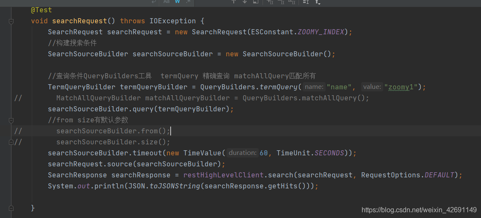The width and height of the screenshot is (481, 218).
Task: Click the TermQueryBuilder type declaration
Action: pyautogui.click(x=82, y=87)
